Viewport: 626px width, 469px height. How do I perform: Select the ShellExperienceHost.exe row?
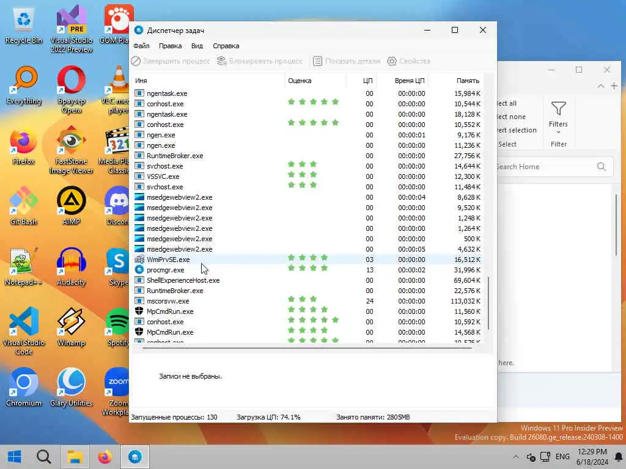(307, 280)
